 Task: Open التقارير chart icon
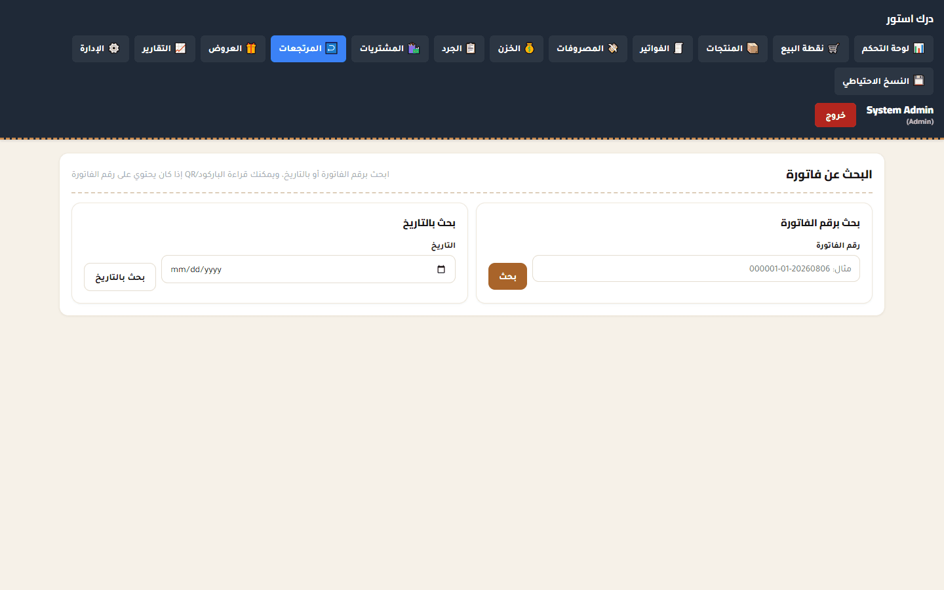coord(180,49)
